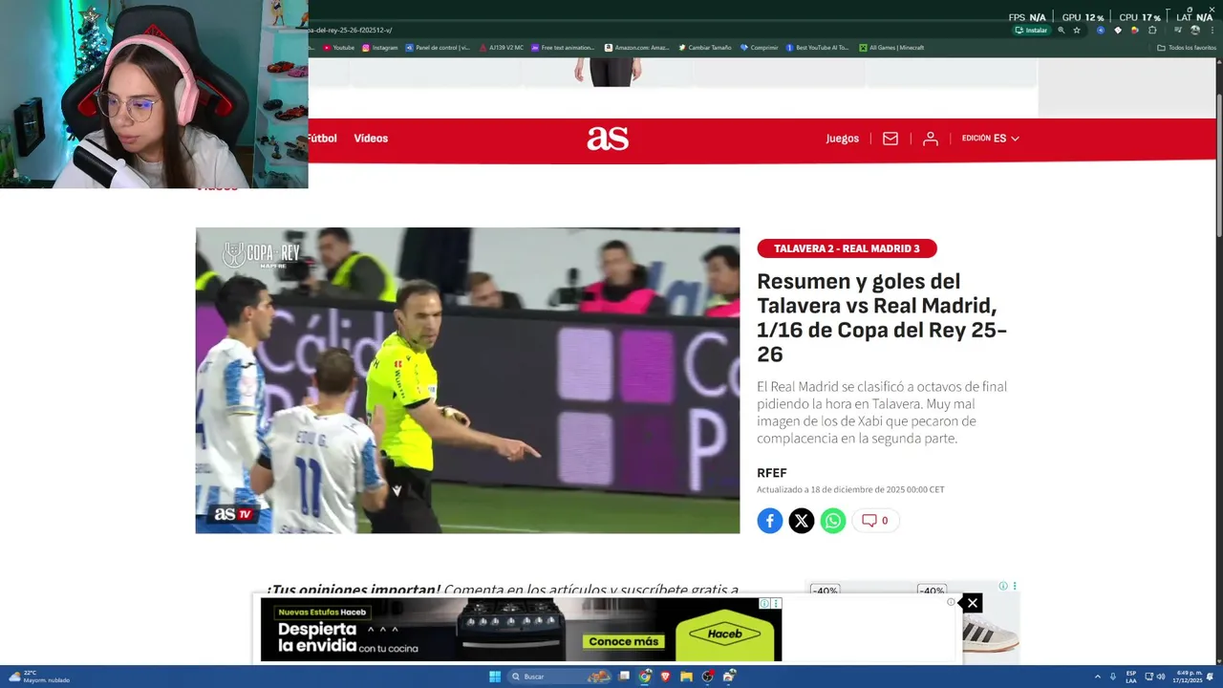This screenshot has width=1223, height=688.
Task: Open the Todos los favoritos folder
Action: (1187, 48)
